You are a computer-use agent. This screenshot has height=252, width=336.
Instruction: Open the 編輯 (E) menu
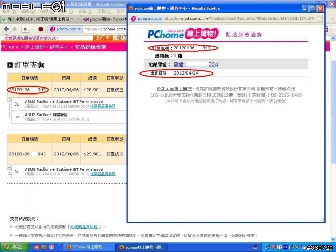(x=28, y=12)
